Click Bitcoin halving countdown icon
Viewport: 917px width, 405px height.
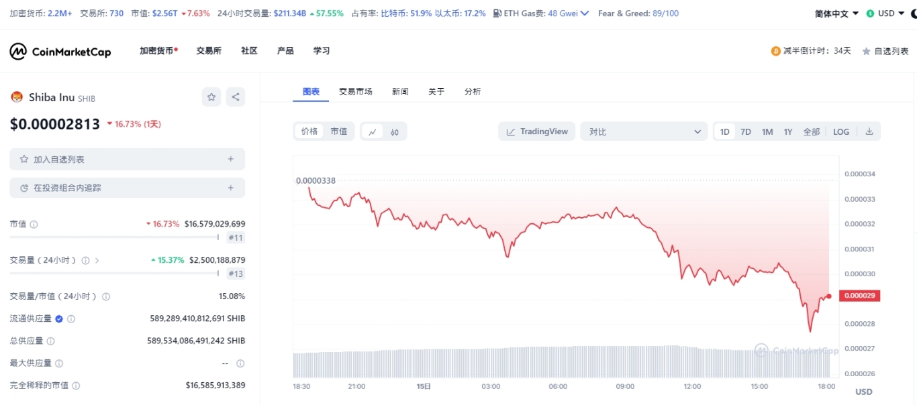pos(776,51)
